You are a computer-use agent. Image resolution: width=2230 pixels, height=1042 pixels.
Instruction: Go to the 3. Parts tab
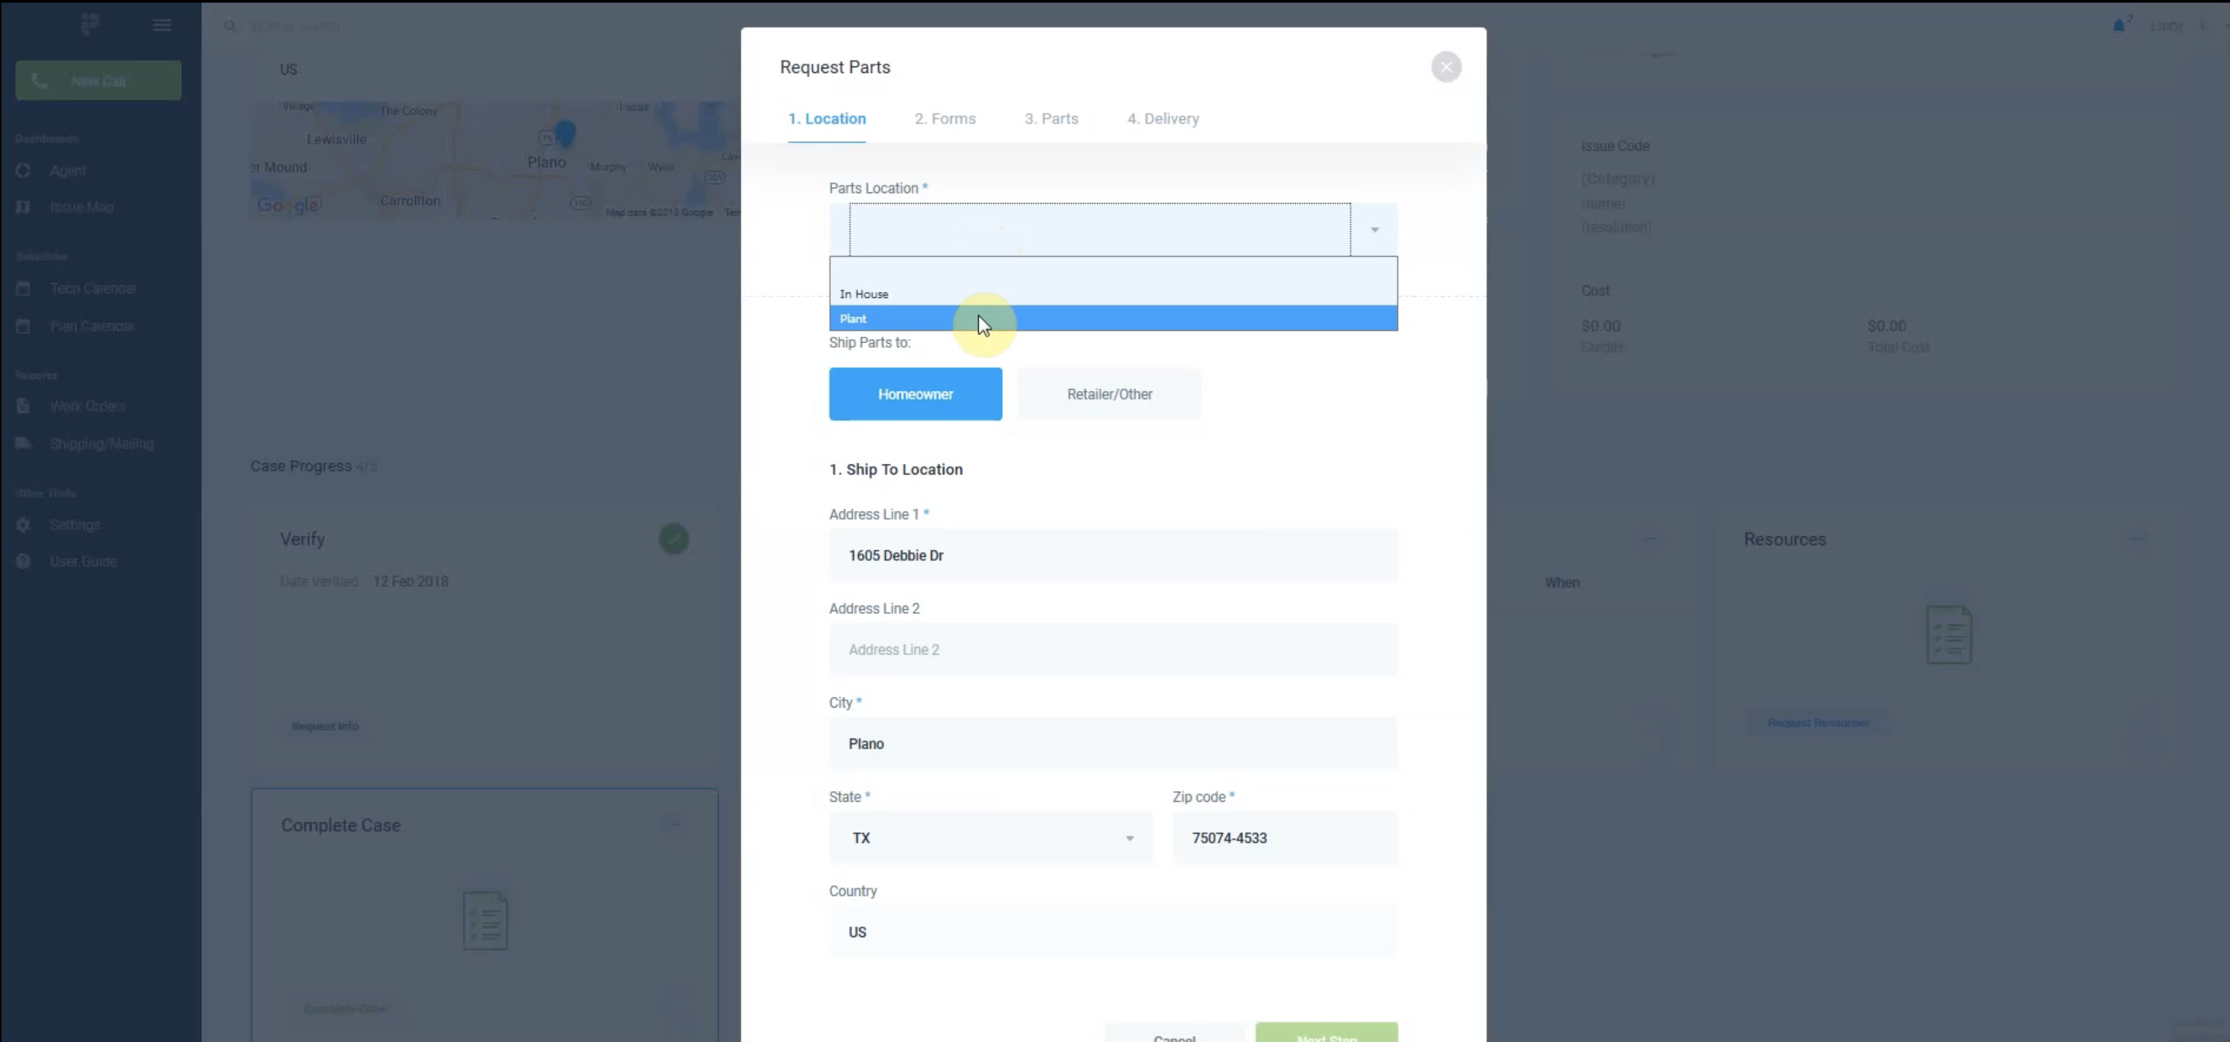1051,119
